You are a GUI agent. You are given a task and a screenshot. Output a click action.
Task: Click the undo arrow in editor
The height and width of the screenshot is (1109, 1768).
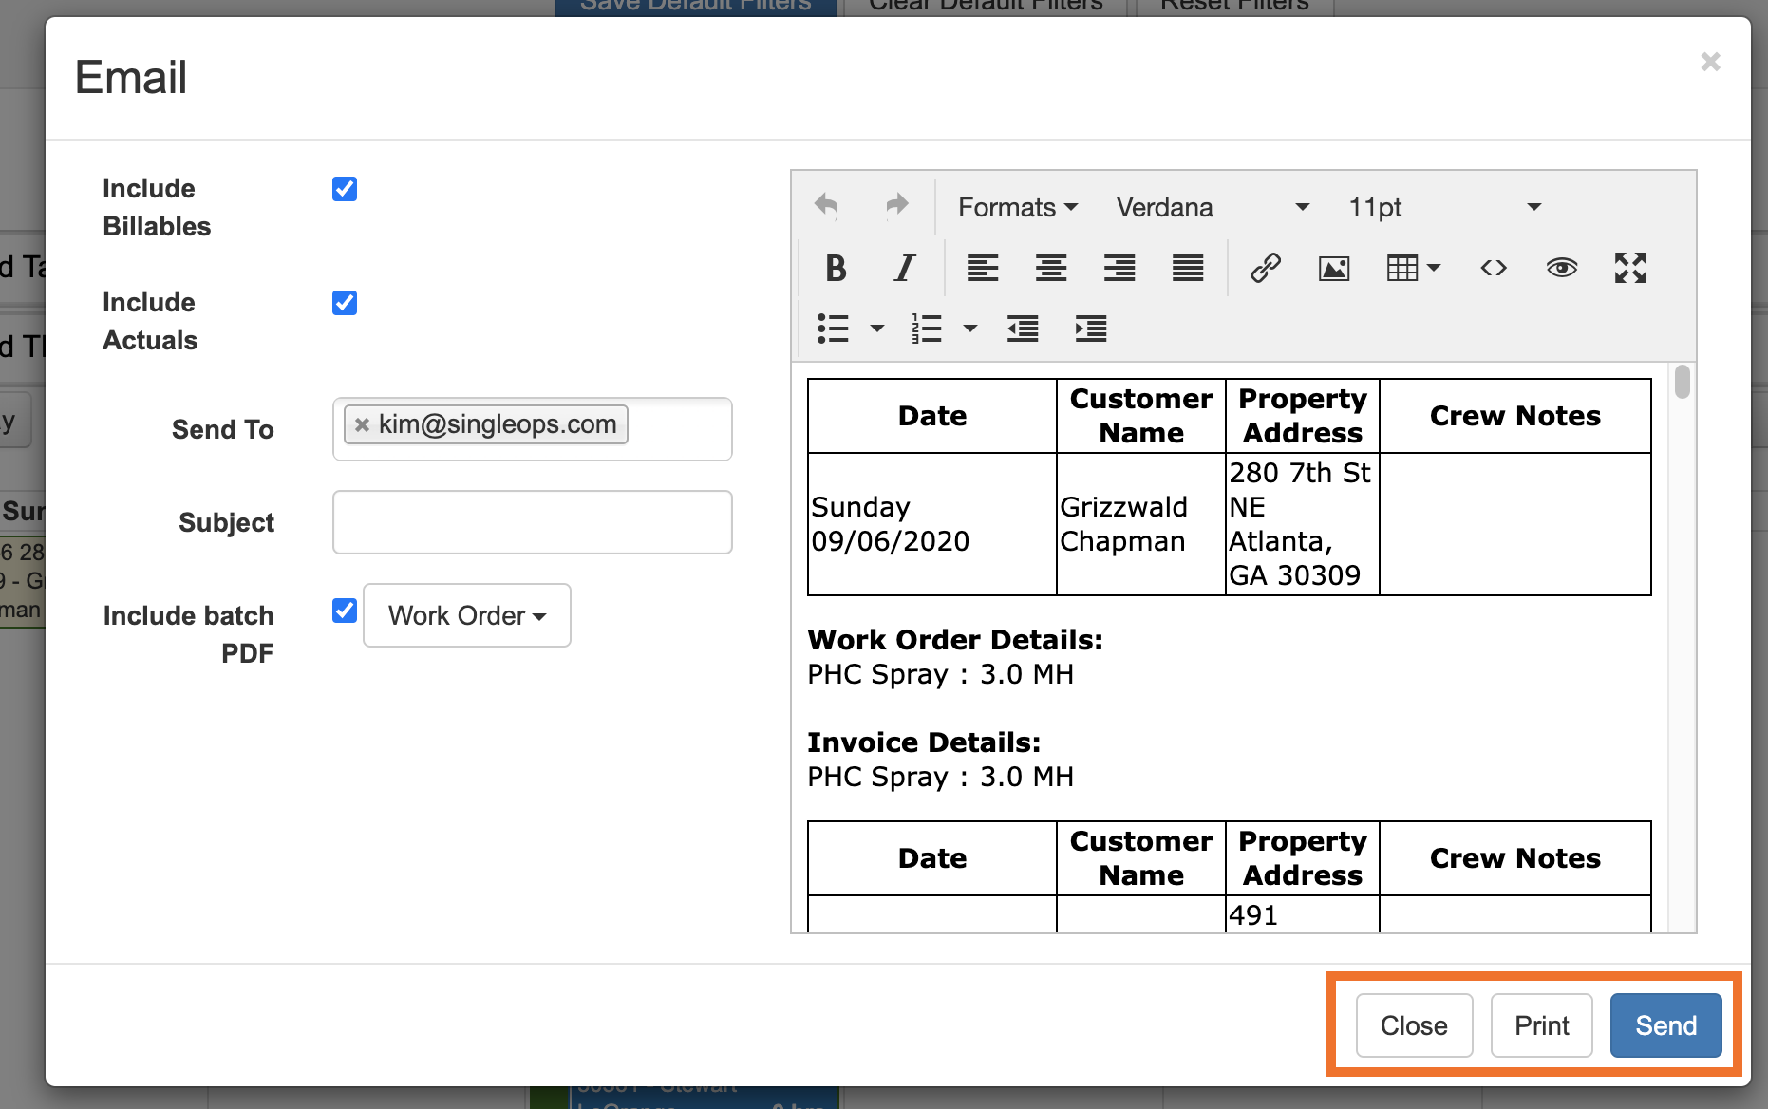pos(826,206)
